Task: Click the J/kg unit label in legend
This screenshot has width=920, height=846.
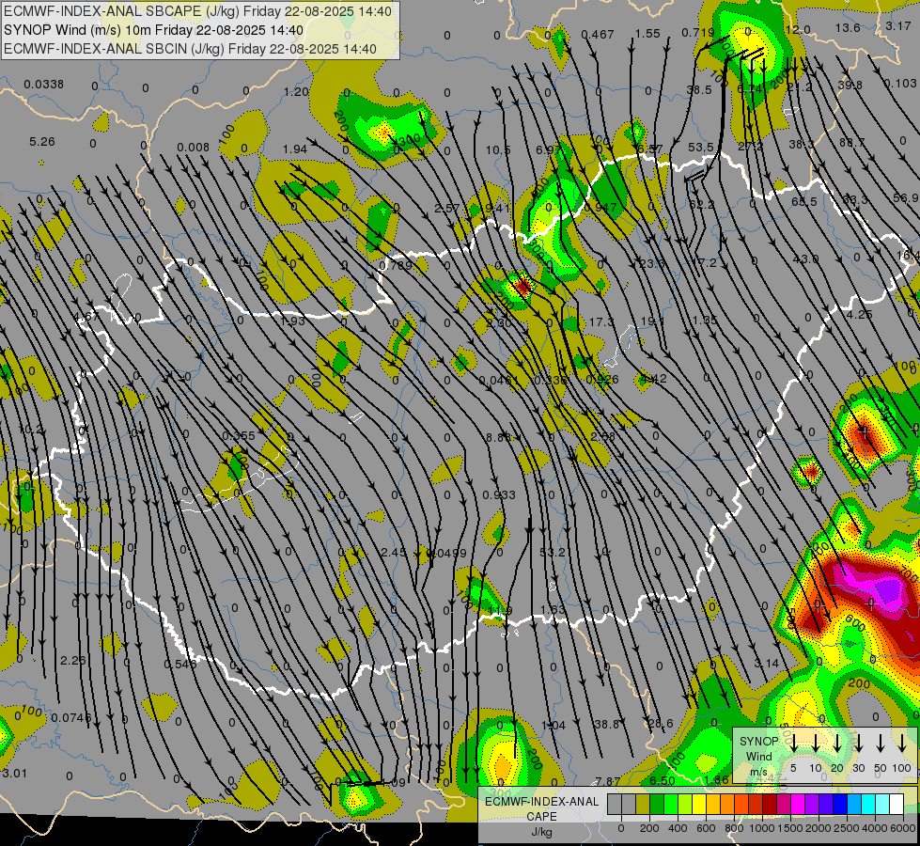Action: click(541, 832)
